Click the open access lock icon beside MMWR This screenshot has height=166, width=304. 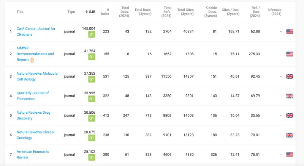(x=32, y=60)
